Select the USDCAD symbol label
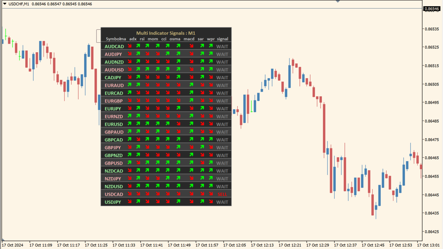Screen dimensions: 443x249 (114, 194)
